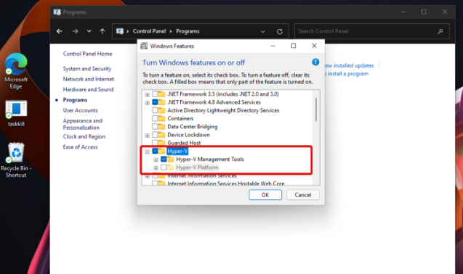This screenshot has height=274, width=463.
Task: Check the Hyper-V Platform checkbox
Action: click(164, 167)
